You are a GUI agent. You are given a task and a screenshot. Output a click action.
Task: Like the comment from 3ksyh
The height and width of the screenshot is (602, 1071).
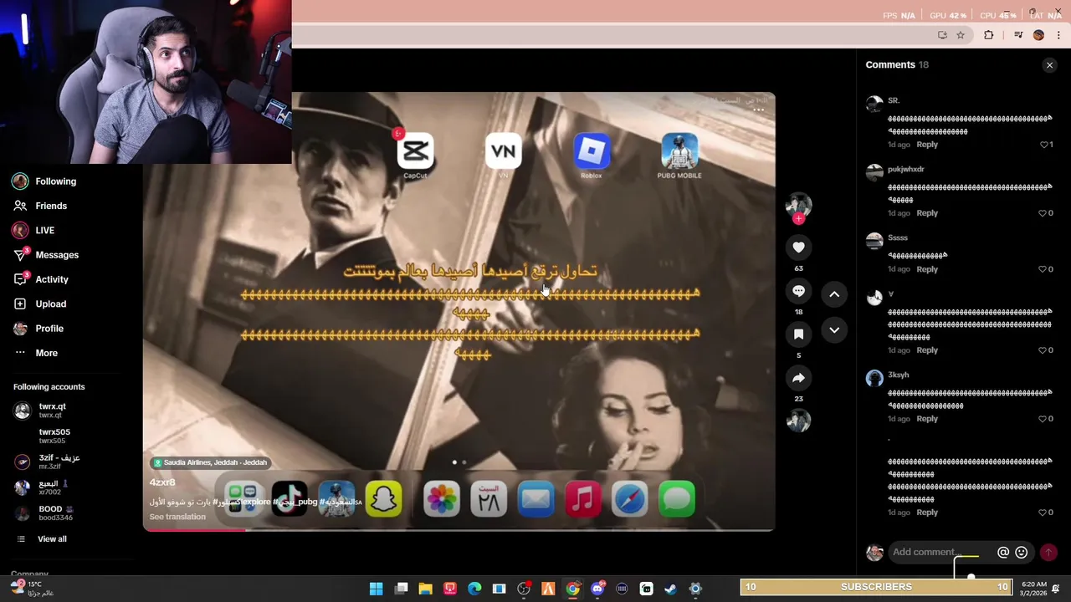coord(1044,419)
